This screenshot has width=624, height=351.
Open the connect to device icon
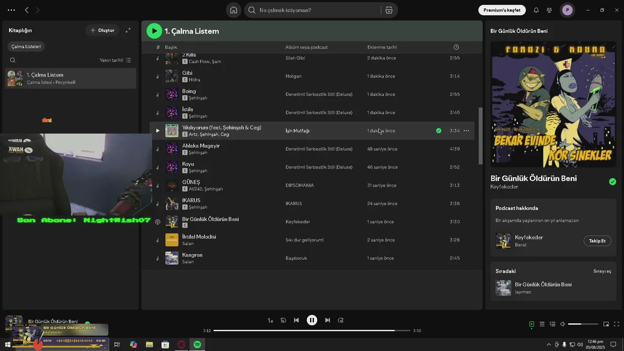click(x=552, y=324)
